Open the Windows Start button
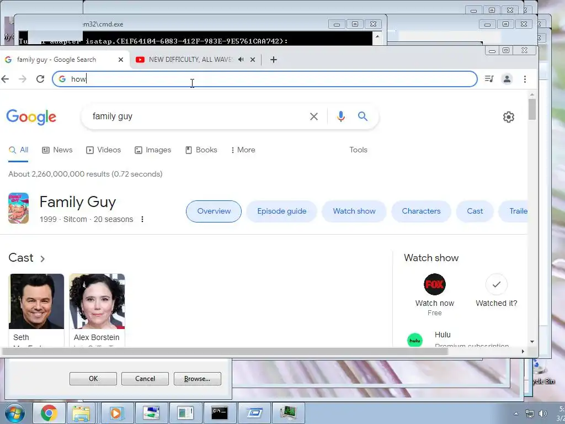This screenshot has width=565, height=424. pos(14,413)
